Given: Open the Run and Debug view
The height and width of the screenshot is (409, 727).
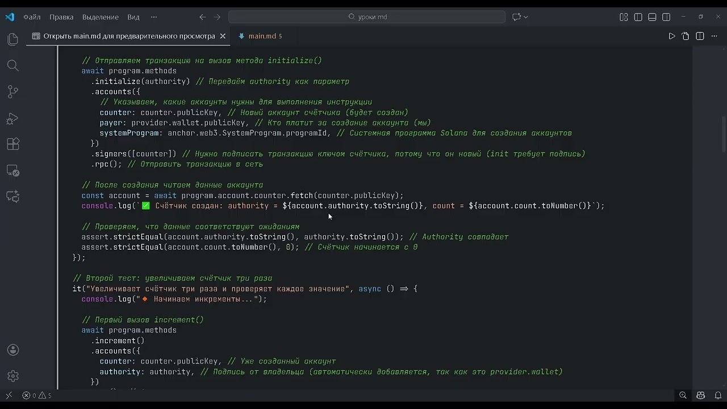Looking at the screenshot, I should coord(12,118).
